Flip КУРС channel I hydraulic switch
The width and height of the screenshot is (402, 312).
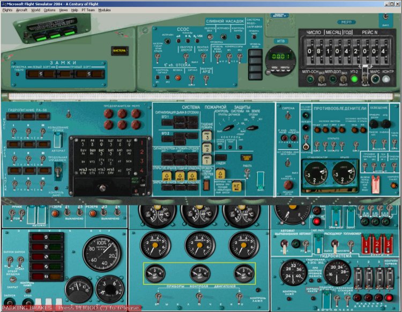tap(14, 133)
